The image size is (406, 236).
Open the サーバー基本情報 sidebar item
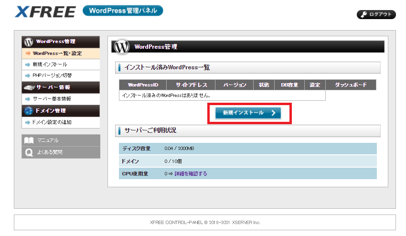61,99
